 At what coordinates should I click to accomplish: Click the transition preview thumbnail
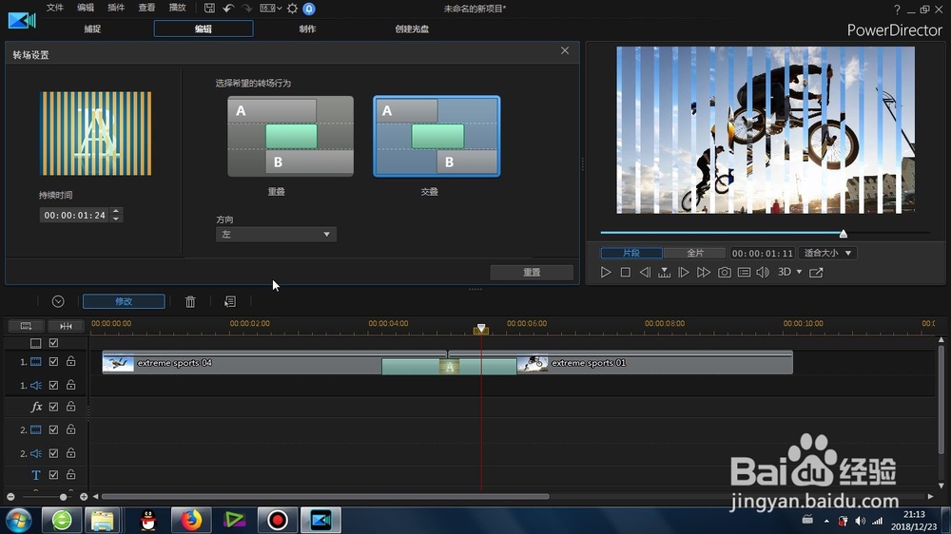click(96, 133)
